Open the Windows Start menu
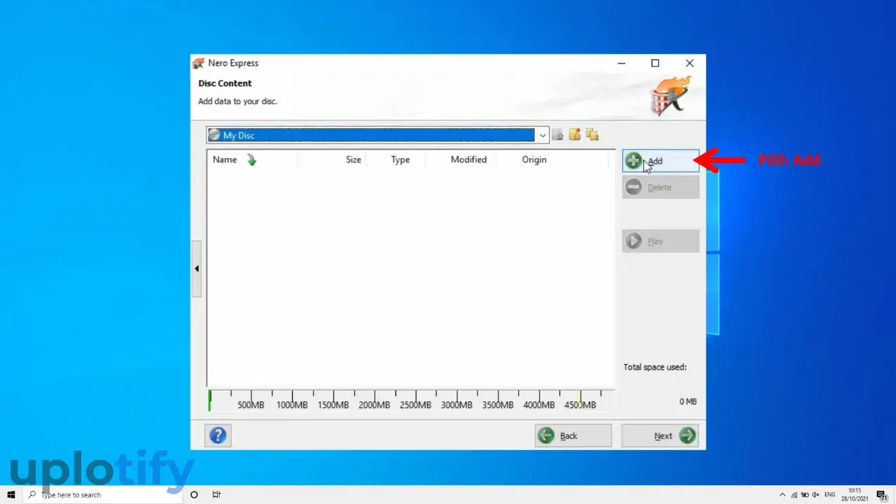Viewport: 896px width, 504px height. pos(11,495)
